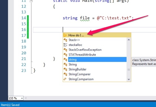The image size is (156, 107).
Task: Click the class icon beside StringBuilder
Action: point(65,69)
